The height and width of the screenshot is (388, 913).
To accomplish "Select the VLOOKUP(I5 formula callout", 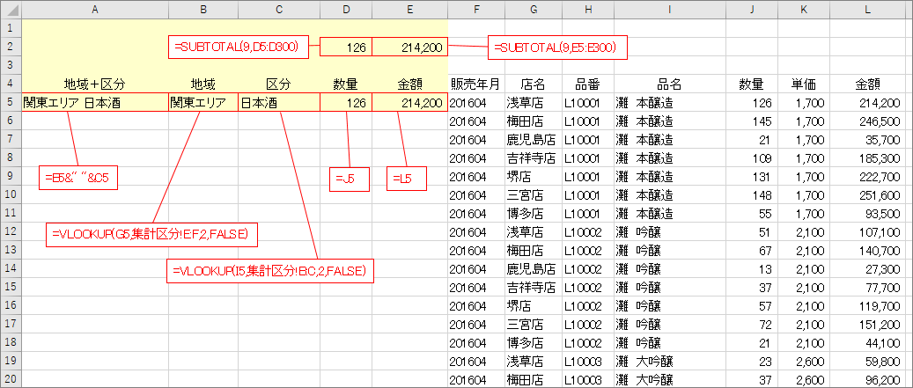I will [x=270, y=270].
